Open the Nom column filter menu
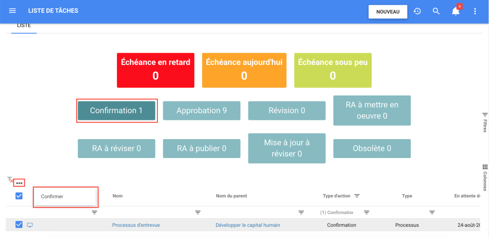 [x=198, y=213]
